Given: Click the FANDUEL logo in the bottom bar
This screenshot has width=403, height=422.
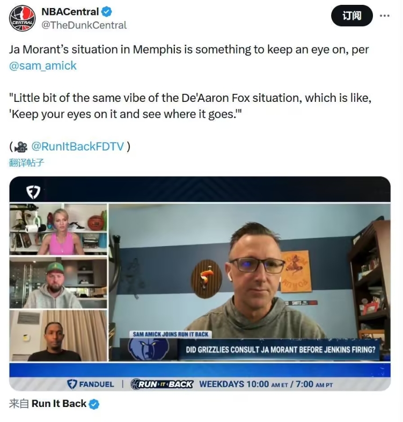Looking at the screenshot, I should tap(91, 384).
